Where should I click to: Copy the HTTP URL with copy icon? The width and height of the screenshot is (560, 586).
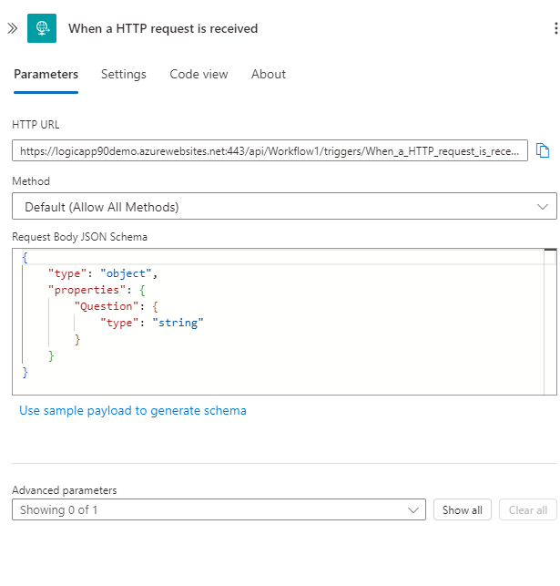pyautogui.click(x=543, y=150)
